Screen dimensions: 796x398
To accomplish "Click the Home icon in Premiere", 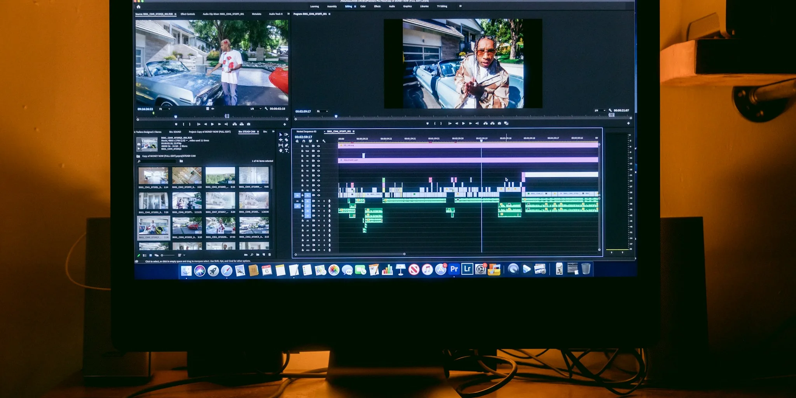I will tap(138, 7).
